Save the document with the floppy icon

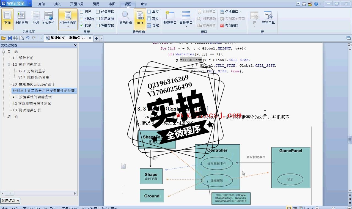tap(10, 38)
